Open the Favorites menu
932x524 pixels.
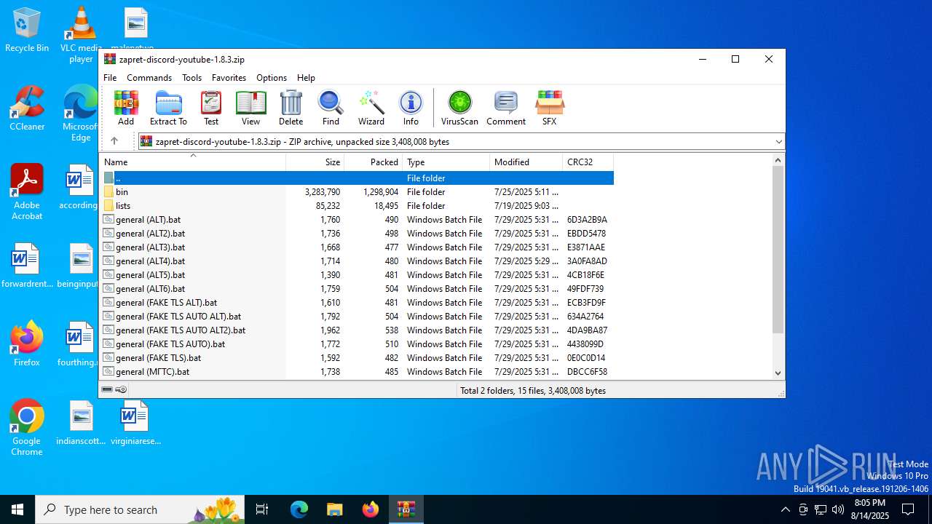229,78
